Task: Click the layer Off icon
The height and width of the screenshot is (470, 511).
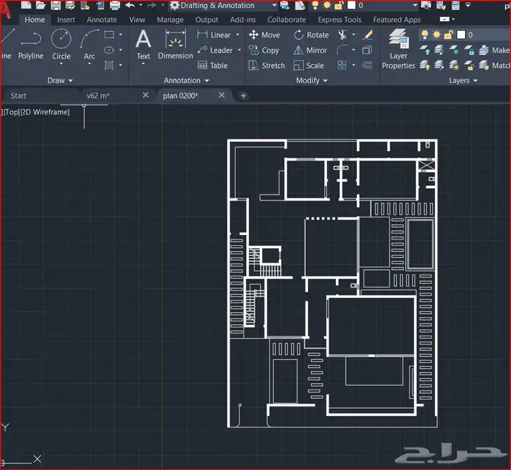Action: pos(424,50)
